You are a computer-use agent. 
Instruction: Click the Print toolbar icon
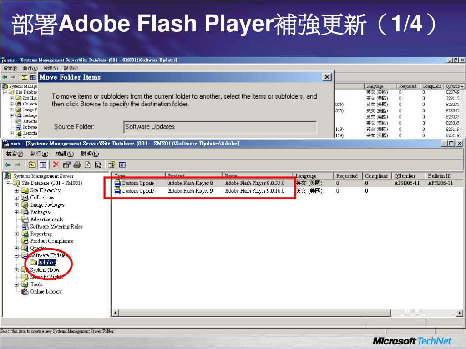coord(77,165)
